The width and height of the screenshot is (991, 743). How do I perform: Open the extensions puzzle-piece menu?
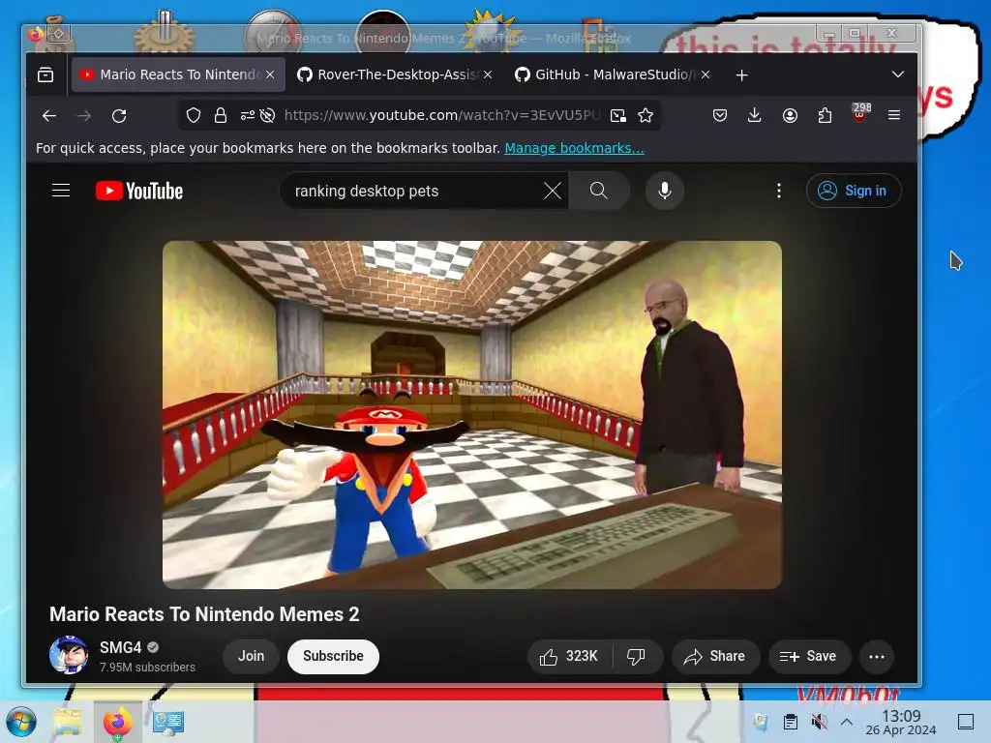[x=825, y=115]
